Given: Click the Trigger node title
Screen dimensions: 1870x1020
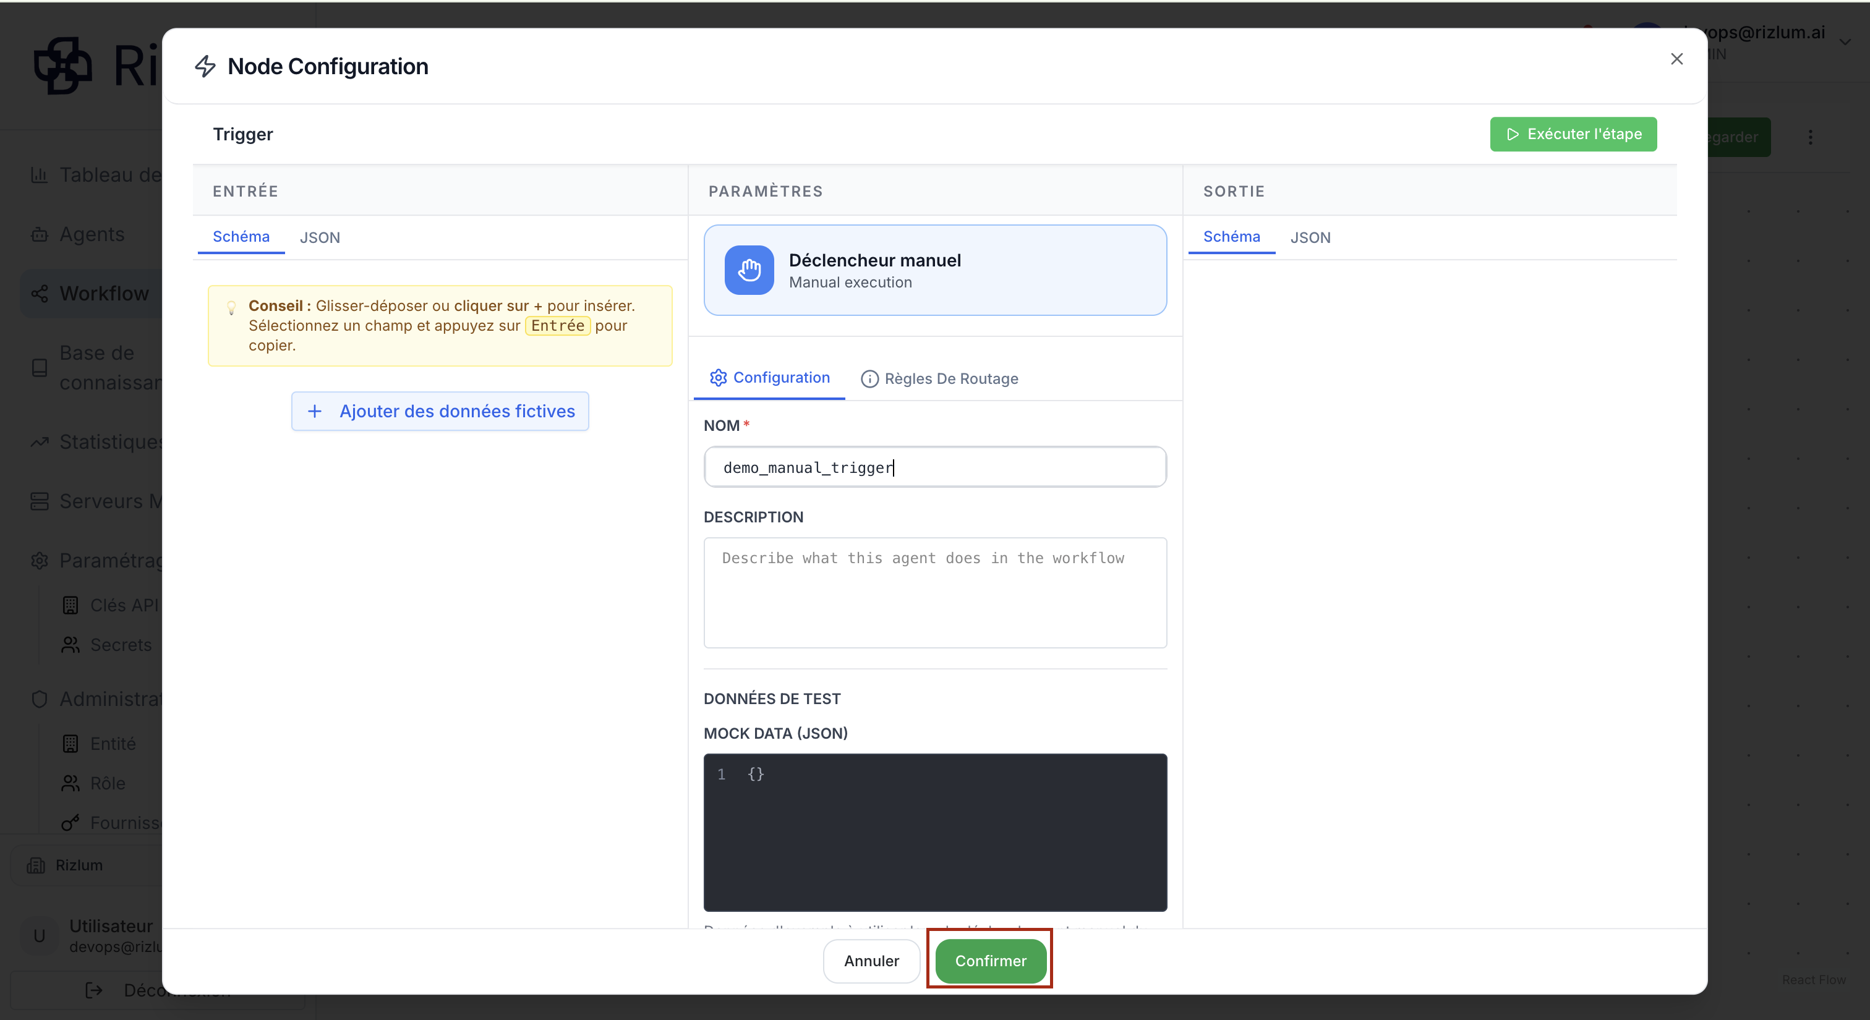Looking at the screenshot, I should (x=243, y=134).
